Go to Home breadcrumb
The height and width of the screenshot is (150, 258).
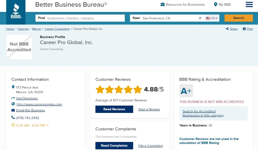[10, 29]
